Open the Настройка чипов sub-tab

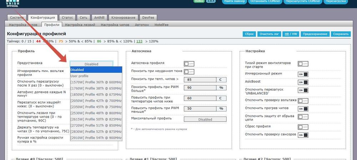click(115, 25)
